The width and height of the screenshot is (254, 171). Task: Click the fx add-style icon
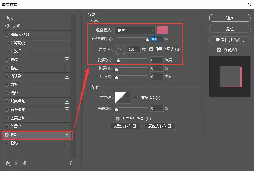[8, 163]
